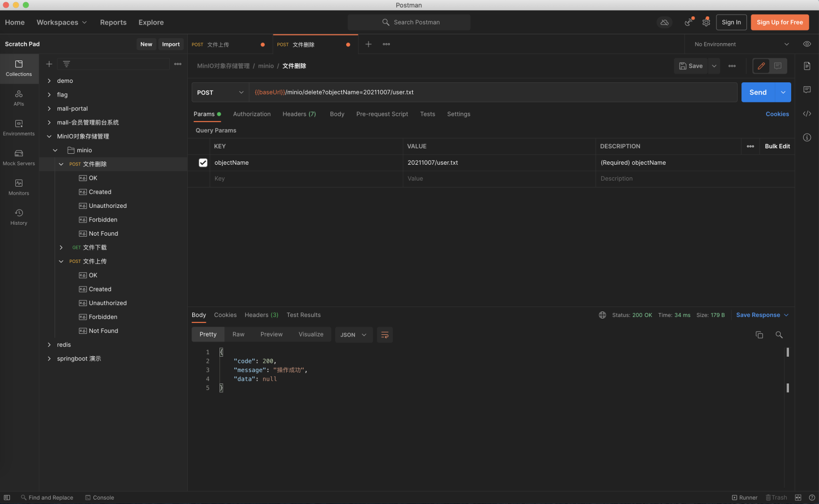Open the two pane view icon in status bar
The width and height of the screenshot is (819, 504).
798,497
